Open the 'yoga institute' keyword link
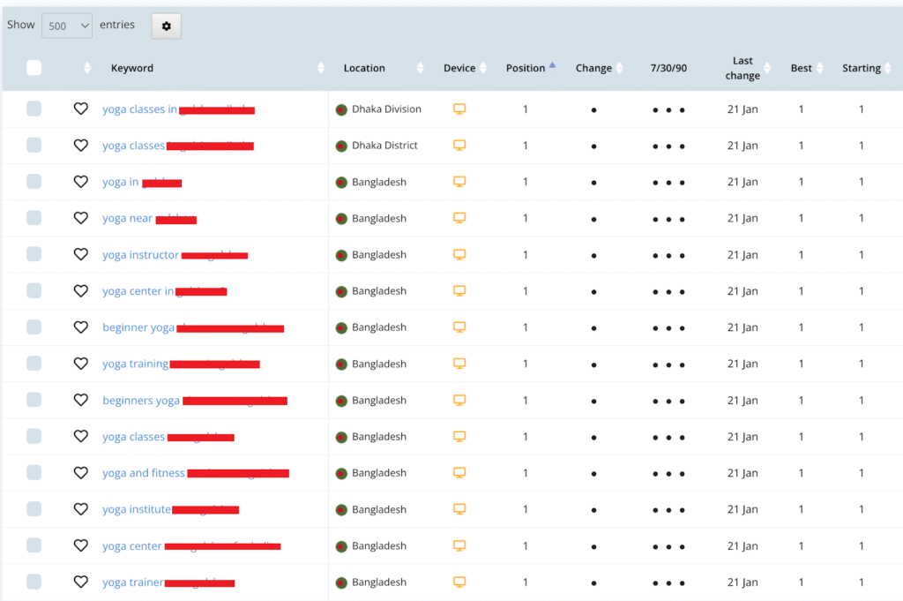The width and height of the screenshot is (903, 601). coord(137,509)
